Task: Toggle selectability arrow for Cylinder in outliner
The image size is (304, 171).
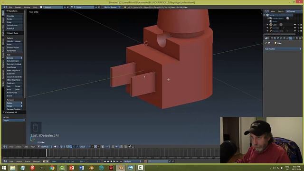Action: pyautogui.click(x=298, y=28)
